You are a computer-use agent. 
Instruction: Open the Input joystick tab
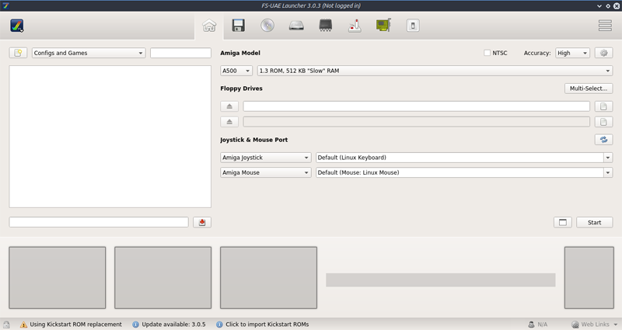pos(355,26)
